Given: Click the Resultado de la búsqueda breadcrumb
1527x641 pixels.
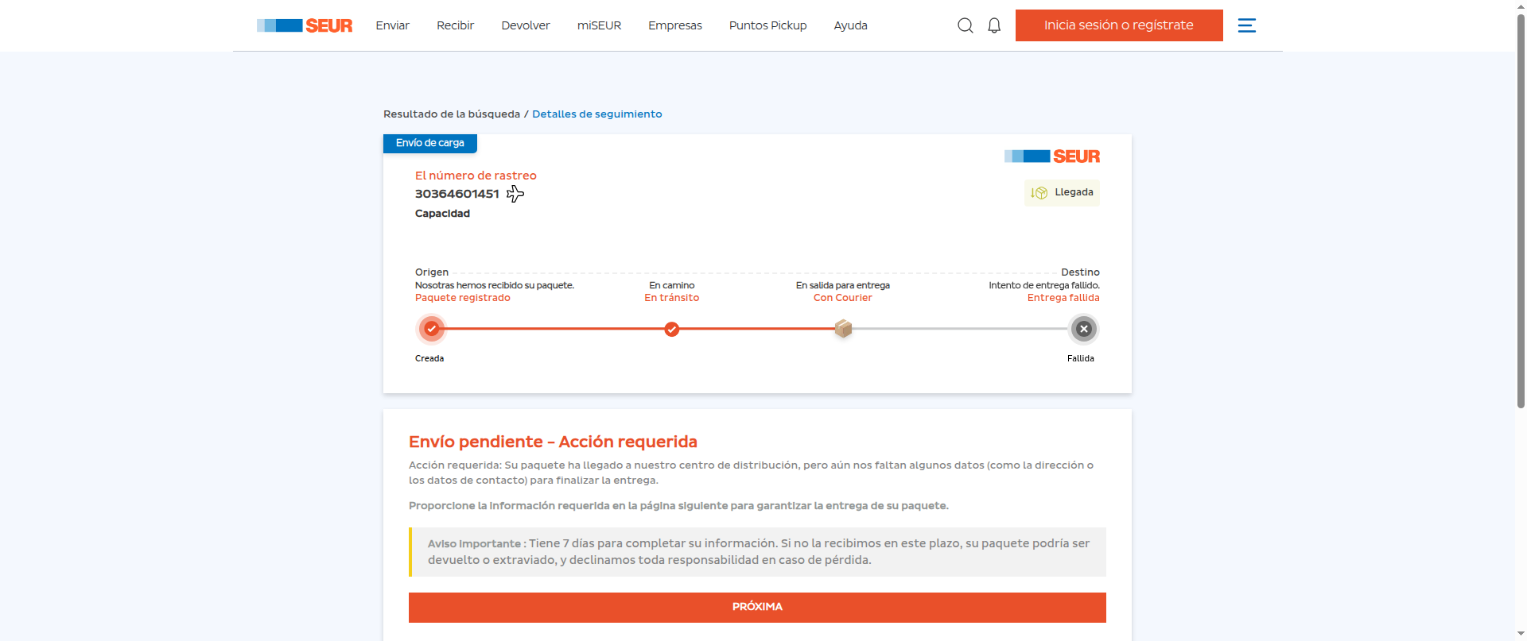Looking at the screenshot, I should pyautogui.click(x=452, y=114).
